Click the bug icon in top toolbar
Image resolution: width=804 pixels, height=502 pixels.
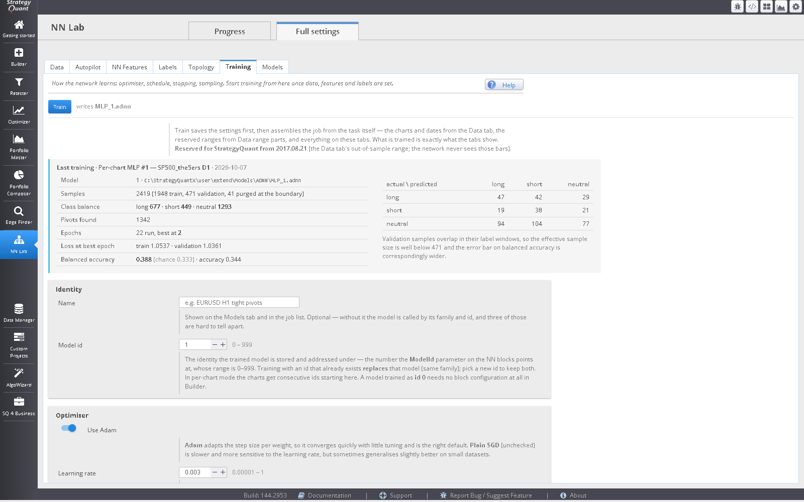tap(737, 7)
